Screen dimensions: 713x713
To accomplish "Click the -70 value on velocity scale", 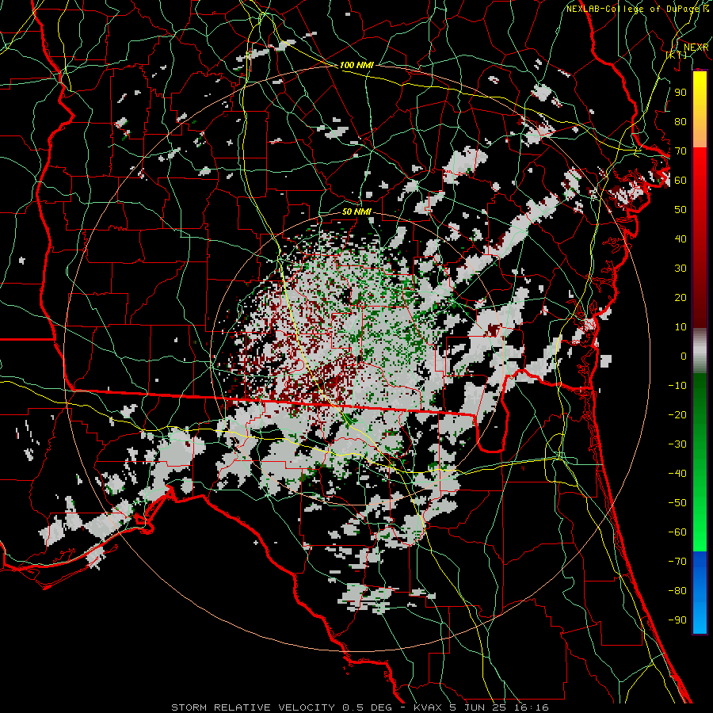I will [x=677, y=562].
